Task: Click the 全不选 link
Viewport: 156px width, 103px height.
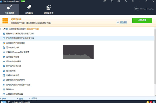Action: (34, 99)
